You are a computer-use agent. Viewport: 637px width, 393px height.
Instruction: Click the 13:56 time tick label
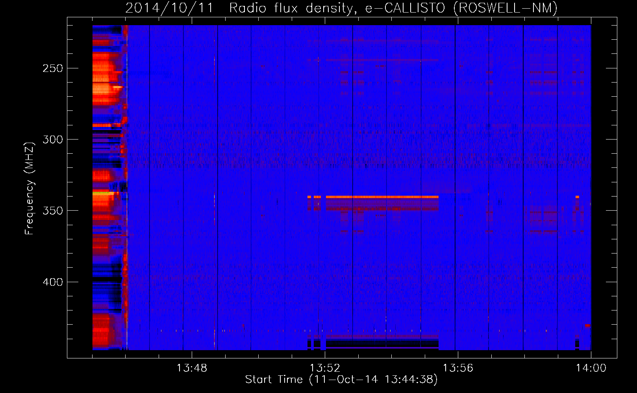click(x=458, y=368)
